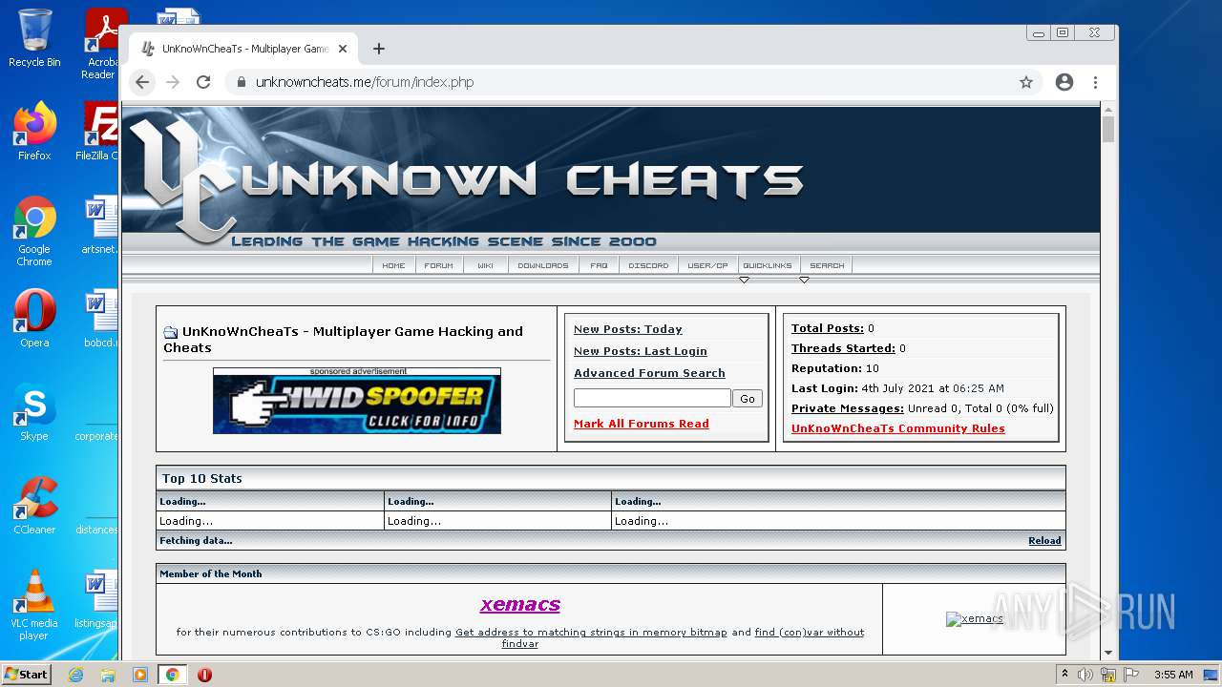1222x687 pixels.
Task: Select the FileZilla desktop icon
Action: click(x=99, y=131)
